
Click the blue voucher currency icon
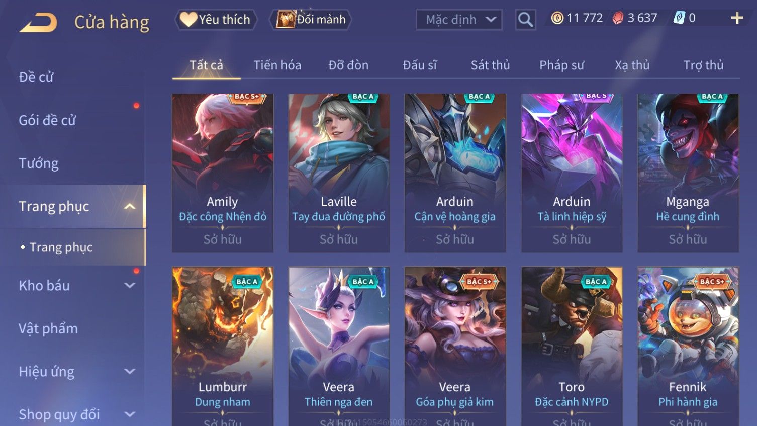[679, 18]
